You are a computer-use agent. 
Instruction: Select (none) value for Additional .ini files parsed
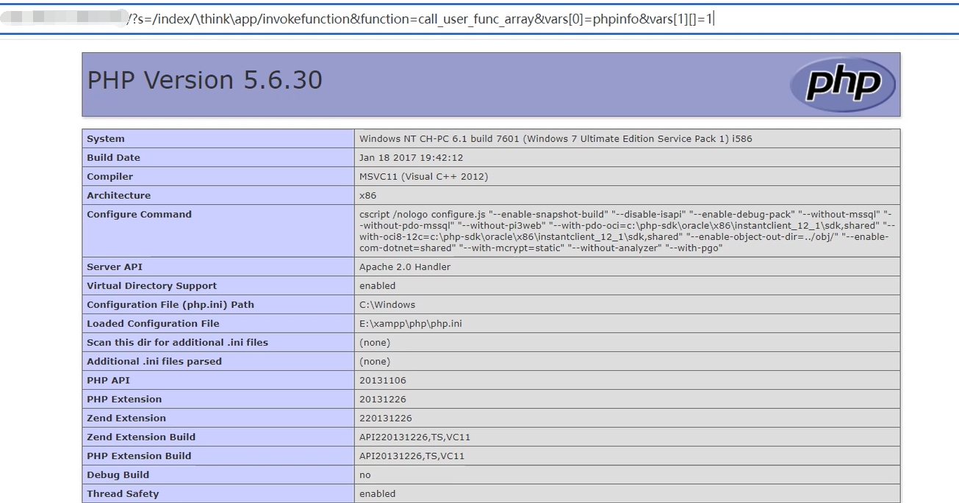point(375,361)
